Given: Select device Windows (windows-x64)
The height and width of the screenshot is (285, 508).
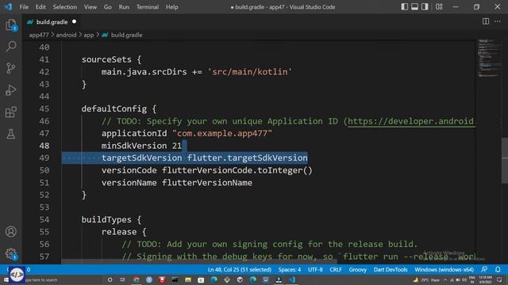Looking at the screenshot, I should pyautogui.click(x=444, y=269).
